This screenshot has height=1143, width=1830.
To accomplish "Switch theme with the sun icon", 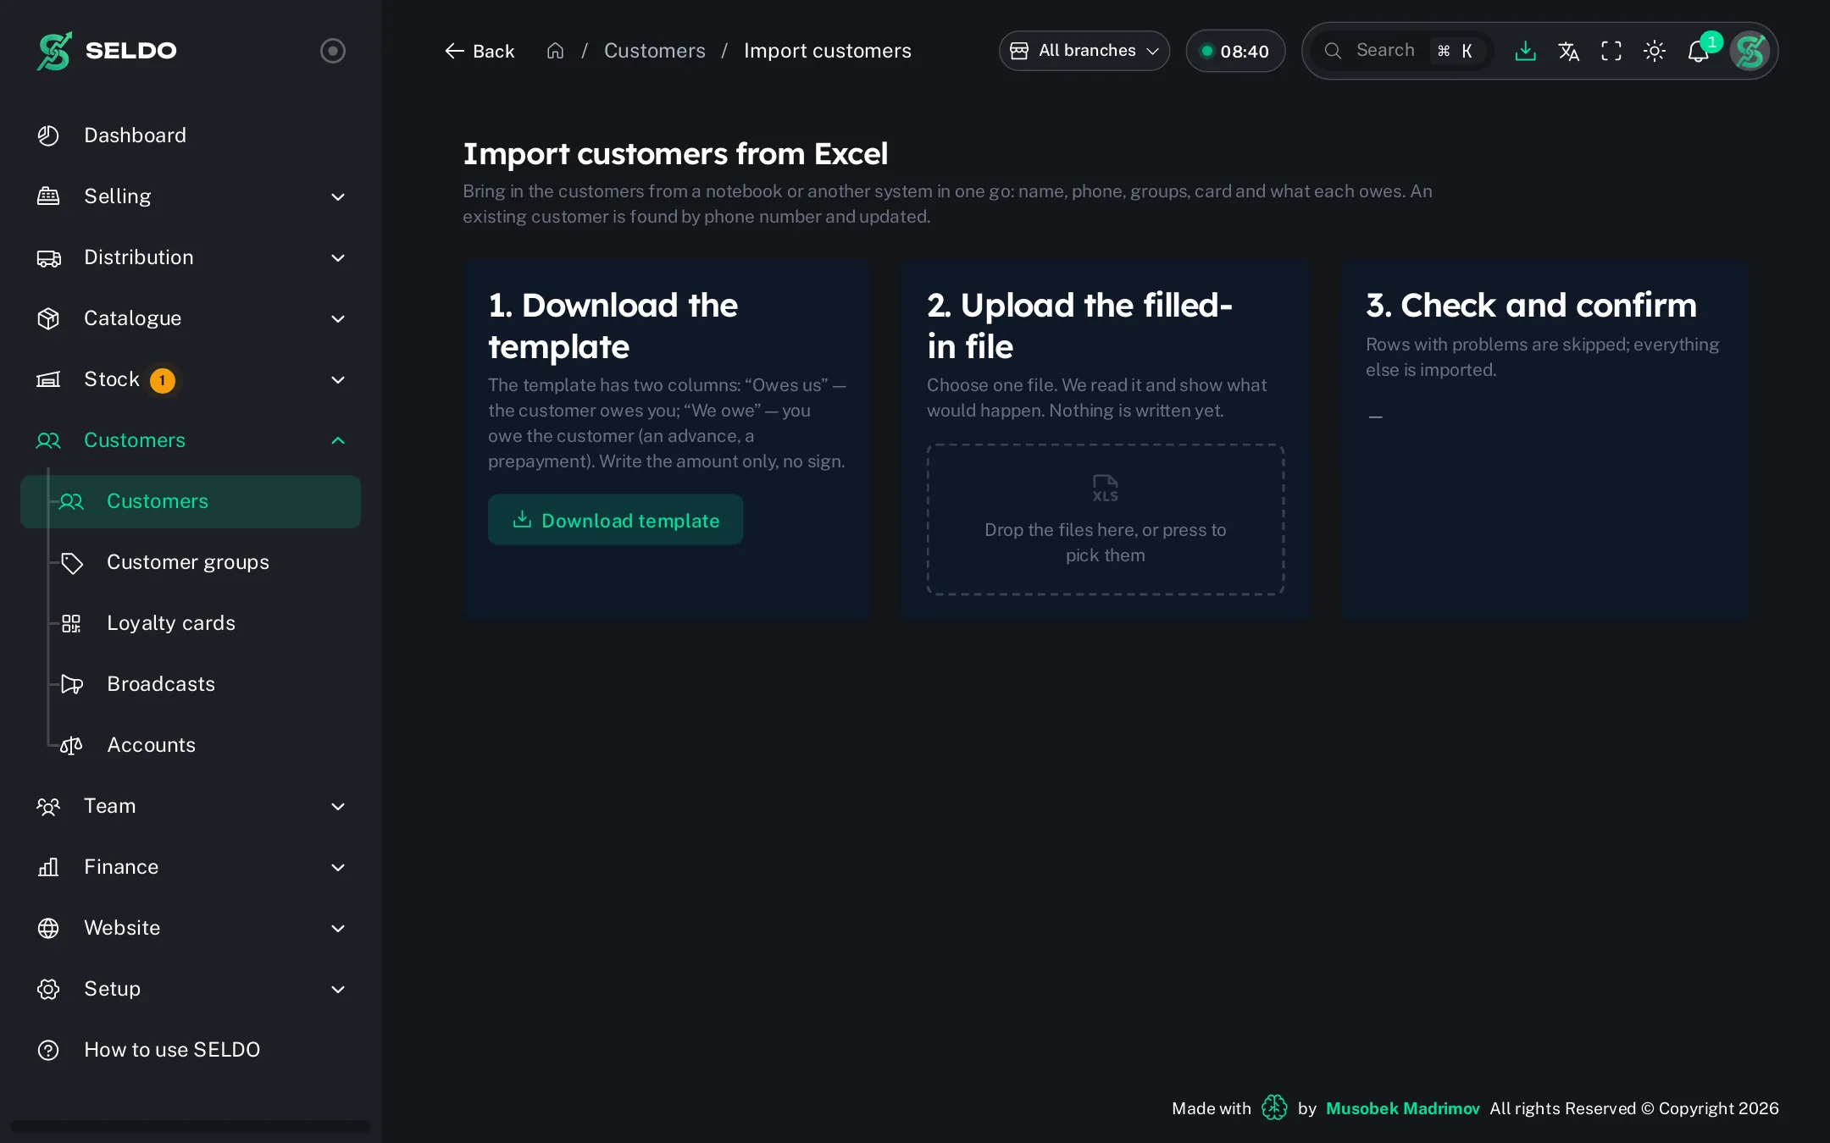I will (x=1655, y=51).
